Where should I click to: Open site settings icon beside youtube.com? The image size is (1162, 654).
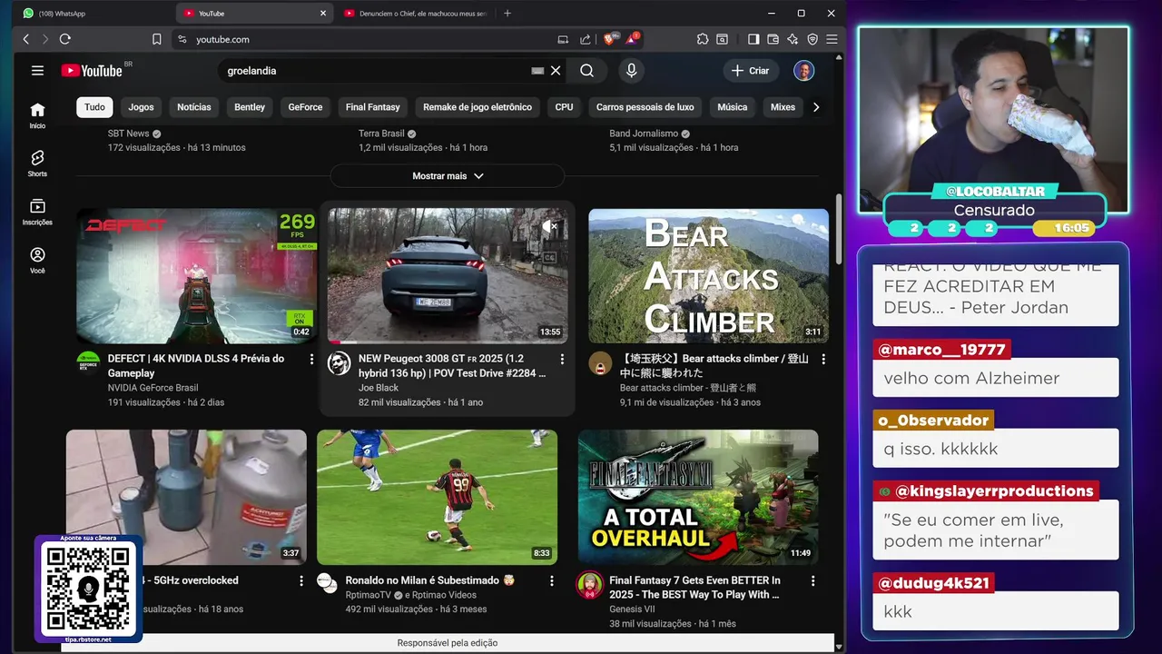coord(182,39)
